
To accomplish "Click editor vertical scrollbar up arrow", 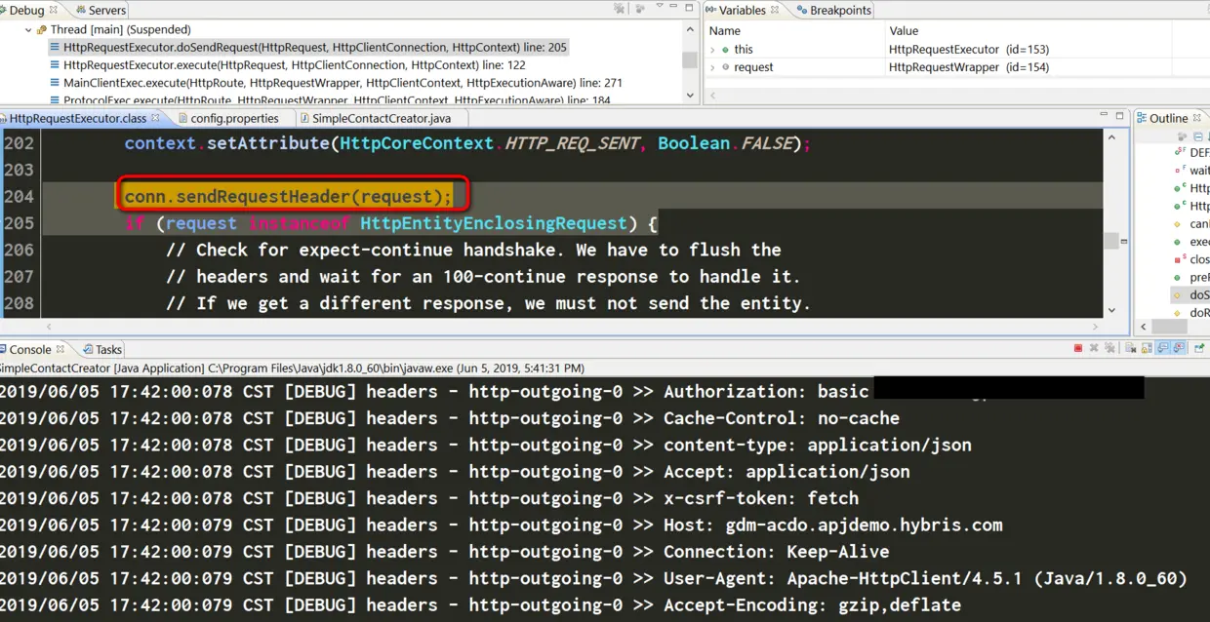I will [x=1111, y=137].
